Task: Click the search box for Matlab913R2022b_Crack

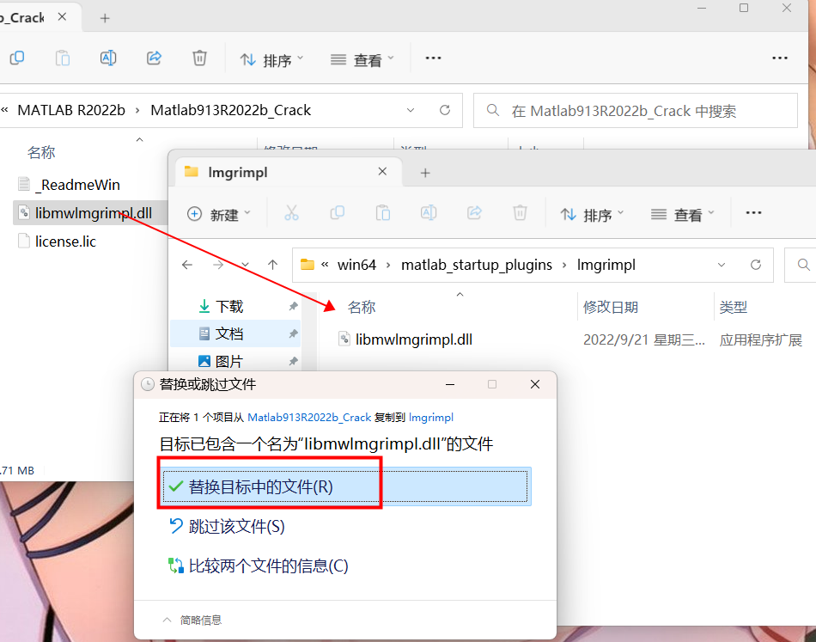Action: [636, 111]
